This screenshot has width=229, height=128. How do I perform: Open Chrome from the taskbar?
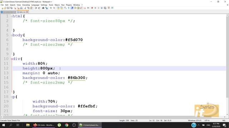pyautogui.click(x=67, y=125)
